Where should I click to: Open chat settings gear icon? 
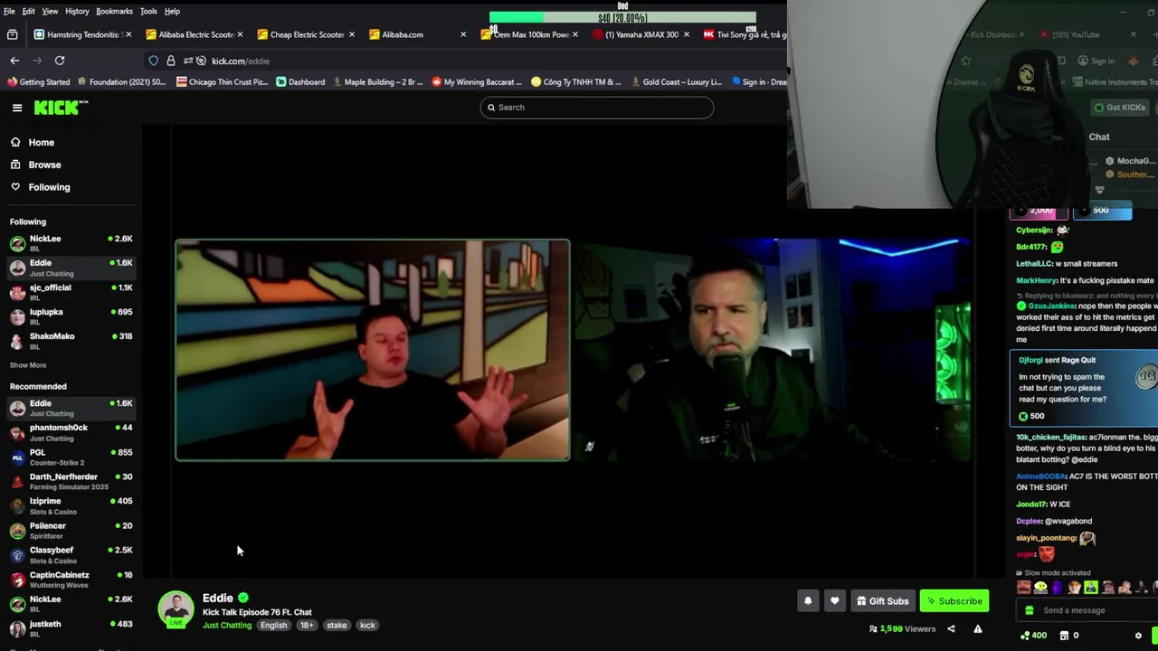(1138, 636)
